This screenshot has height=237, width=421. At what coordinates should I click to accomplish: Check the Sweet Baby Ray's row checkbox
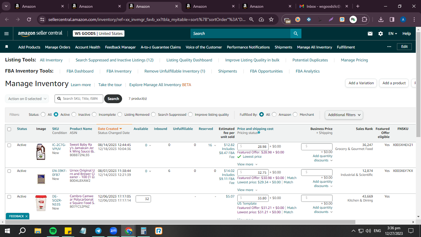9,145
